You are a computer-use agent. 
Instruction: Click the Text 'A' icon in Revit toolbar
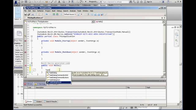pyautogui.click(x=59, y=2)
